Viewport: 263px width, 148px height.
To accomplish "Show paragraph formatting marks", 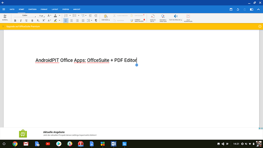I will click(x=96, y=21).
